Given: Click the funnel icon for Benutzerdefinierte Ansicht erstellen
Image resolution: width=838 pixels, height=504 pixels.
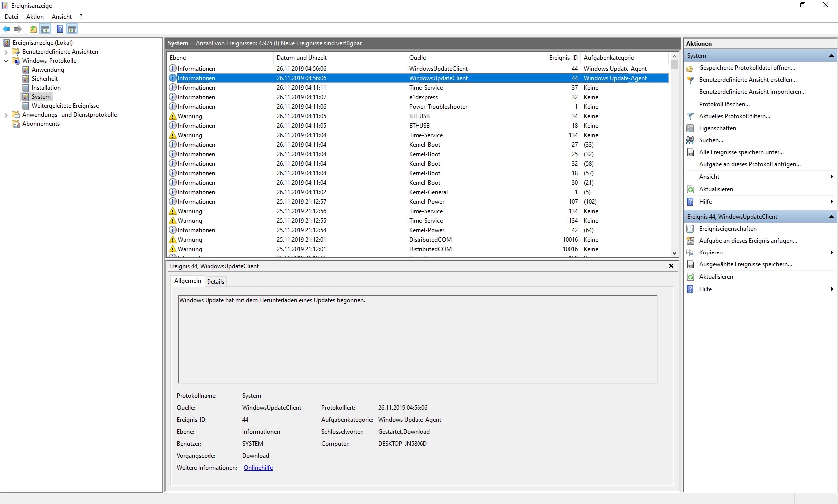Looking at the screenshot, I should tap(690, 80).
